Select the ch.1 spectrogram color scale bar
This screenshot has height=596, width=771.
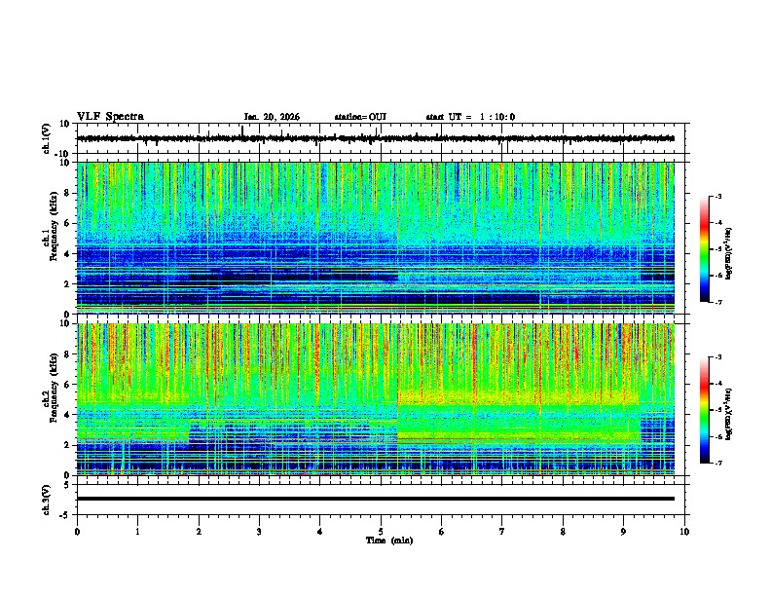coord(704,249)
